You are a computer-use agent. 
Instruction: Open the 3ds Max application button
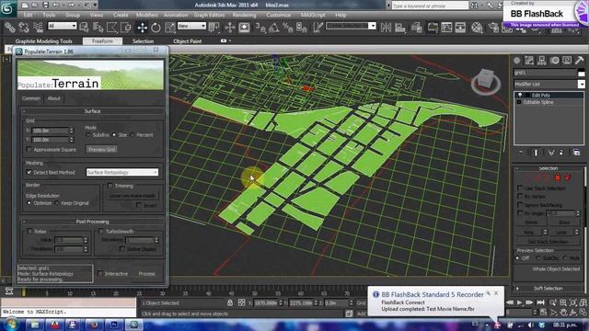pyautogui.click(x=7, y=8)
